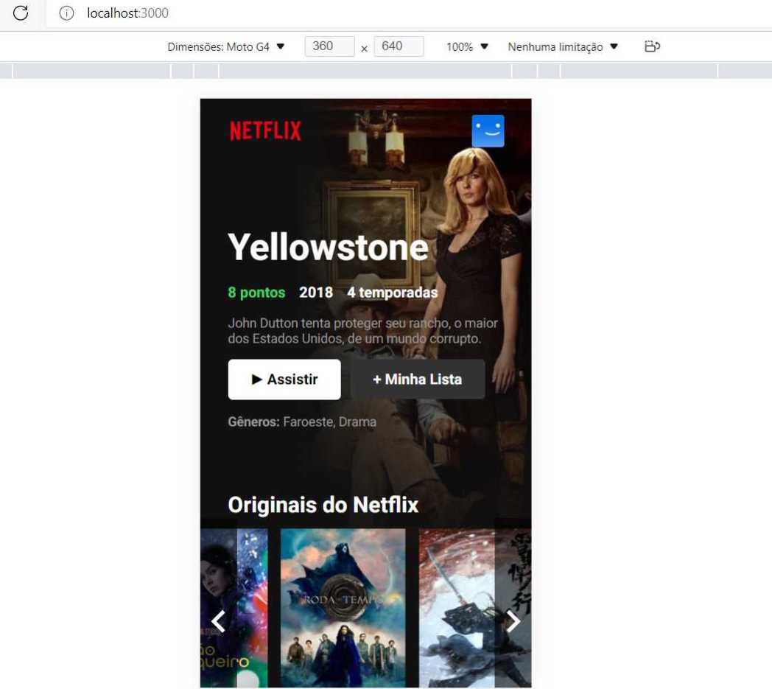Edit the height field showing 640
The image size is (772, 689).
point(399,46)
